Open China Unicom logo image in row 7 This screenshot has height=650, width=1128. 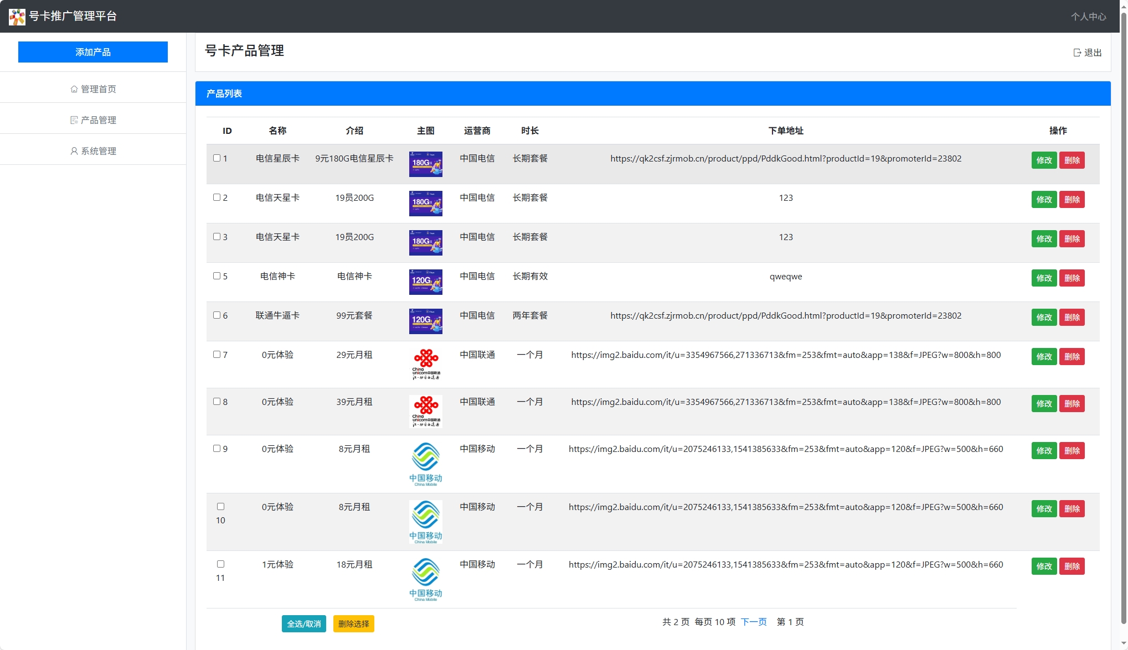coord(426,365)
